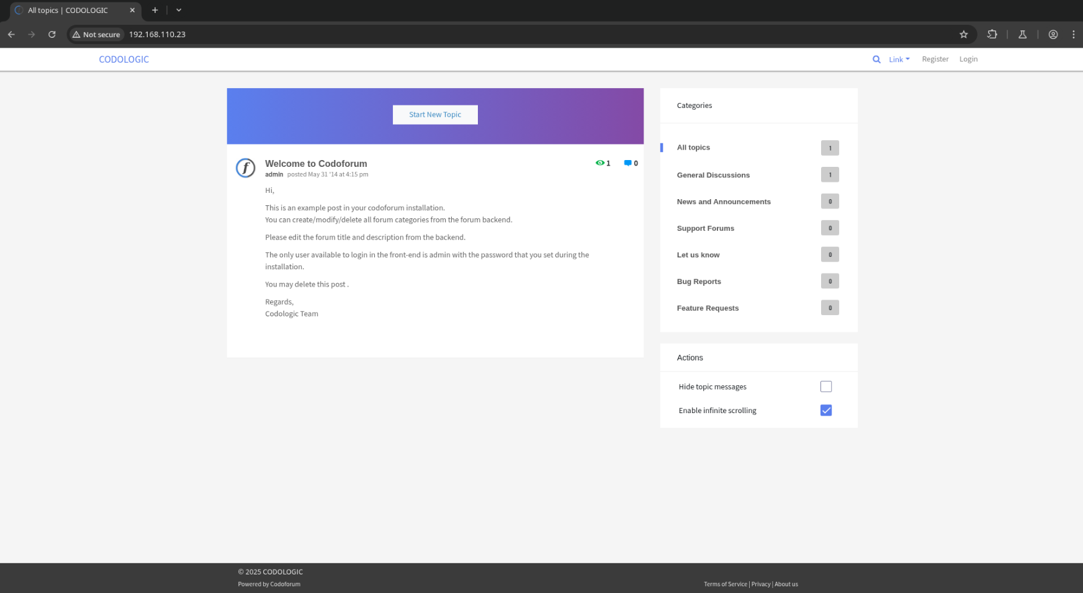
Task: Click the Support Forums count badge
Action: tap(830, 228)
